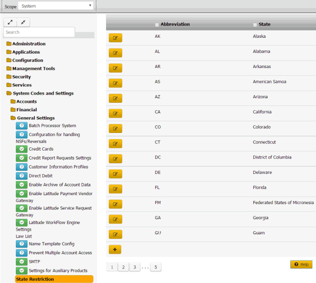
Task: Go to page 2 of results
Action: [123, 267]
